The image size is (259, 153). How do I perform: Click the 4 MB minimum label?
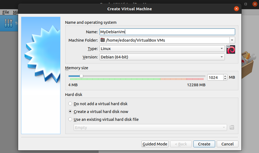pos(73,85)
